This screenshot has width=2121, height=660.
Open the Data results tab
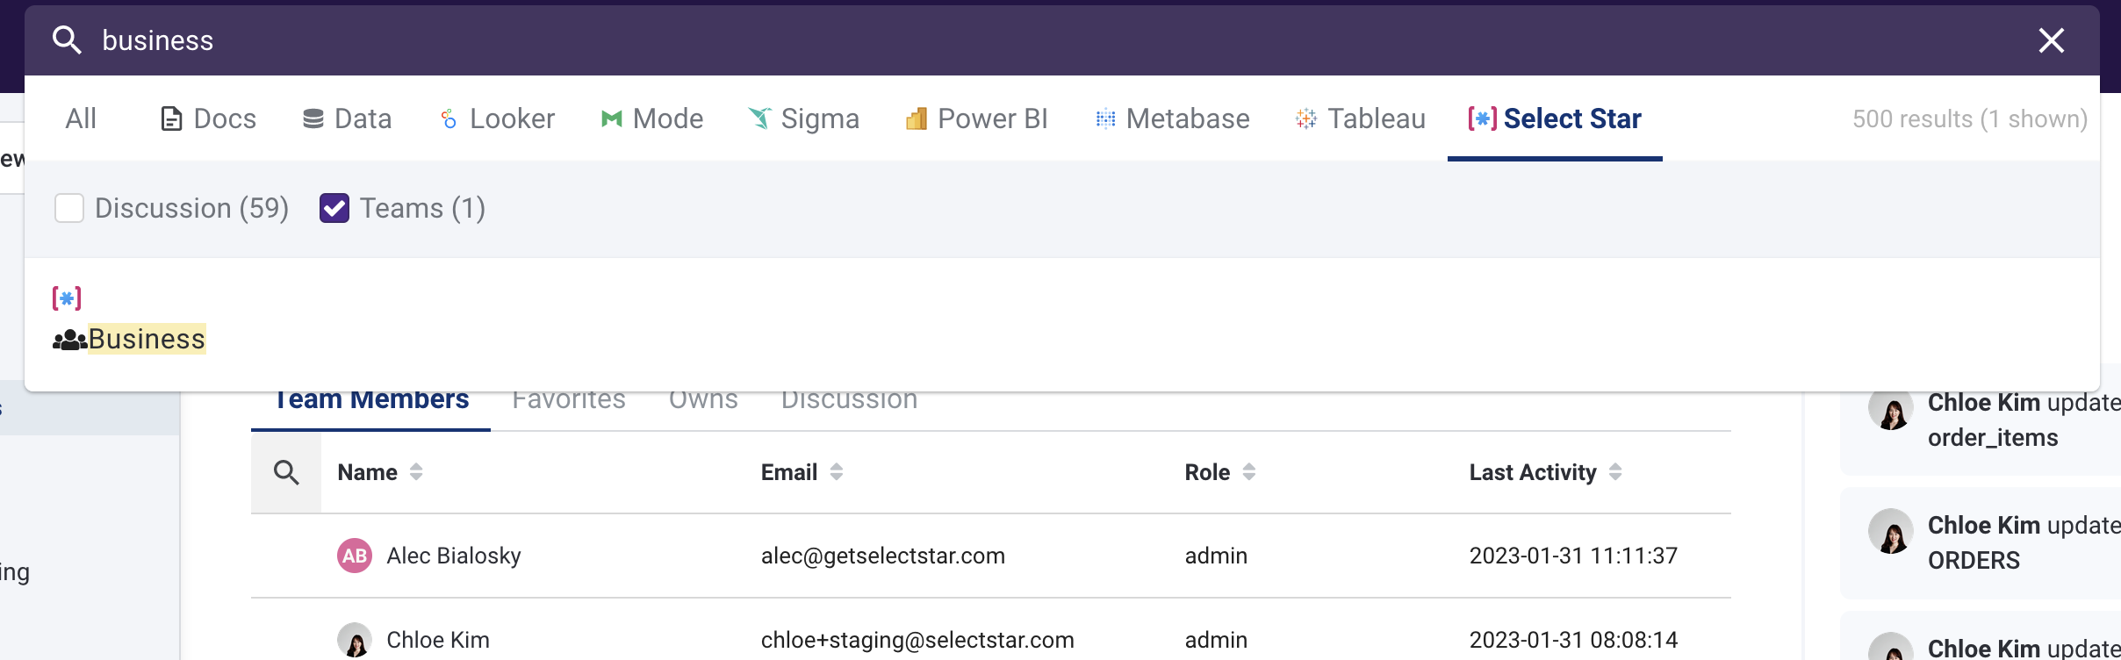[347, 118]
